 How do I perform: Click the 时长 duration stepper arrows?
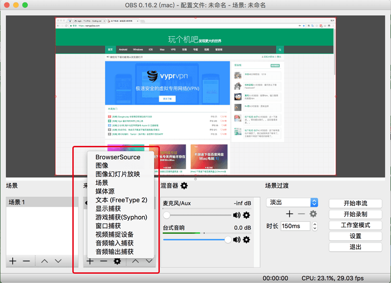315,226
